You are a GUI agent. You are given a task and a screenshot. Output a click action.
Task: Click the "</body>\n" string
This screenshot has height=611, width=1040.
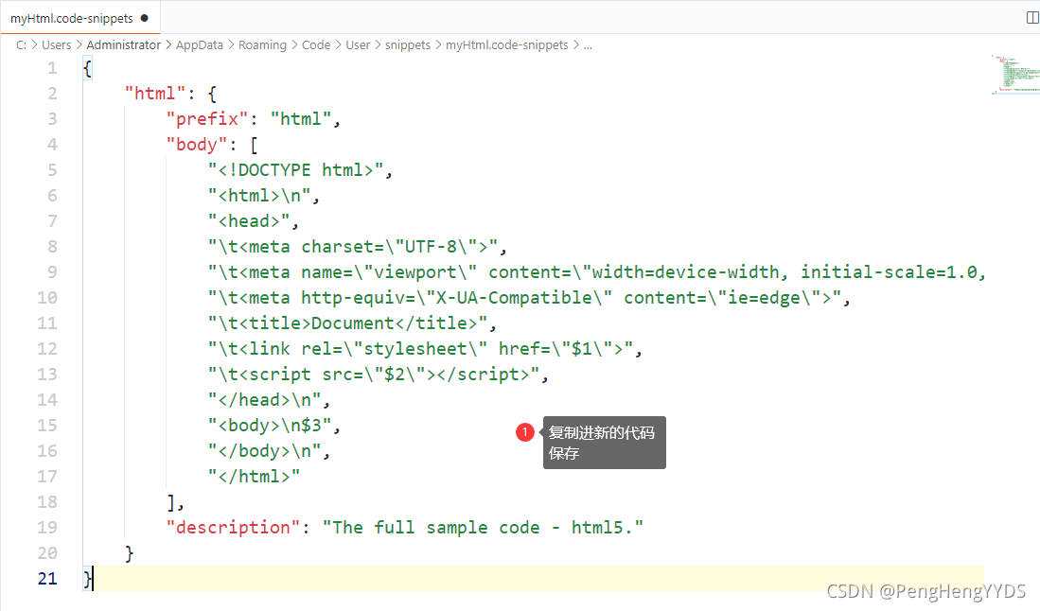(264, 450)
